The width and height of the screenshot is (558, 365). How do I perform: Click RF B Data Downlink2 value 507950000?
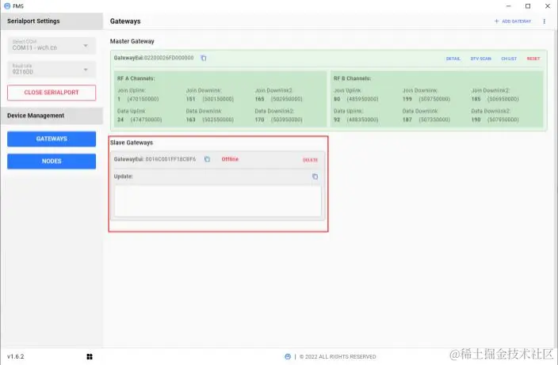(x=503, y=120)
